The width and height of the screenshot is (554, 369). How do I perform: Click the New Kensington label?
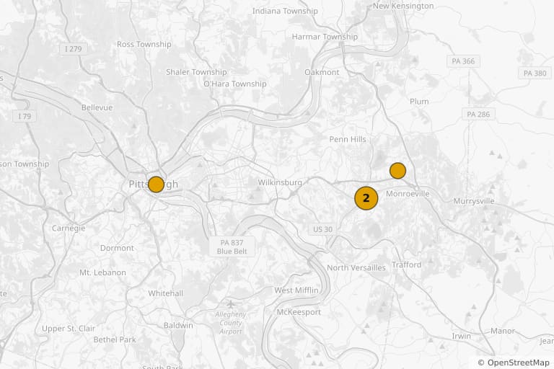(x=403, y=6)
